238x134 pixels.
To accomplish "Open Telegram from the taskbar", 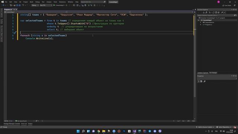I will point(149,131).
